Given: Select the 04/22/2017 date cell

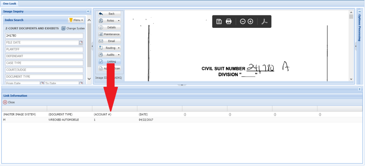Looking at the screenshot, I should point(146,120).
